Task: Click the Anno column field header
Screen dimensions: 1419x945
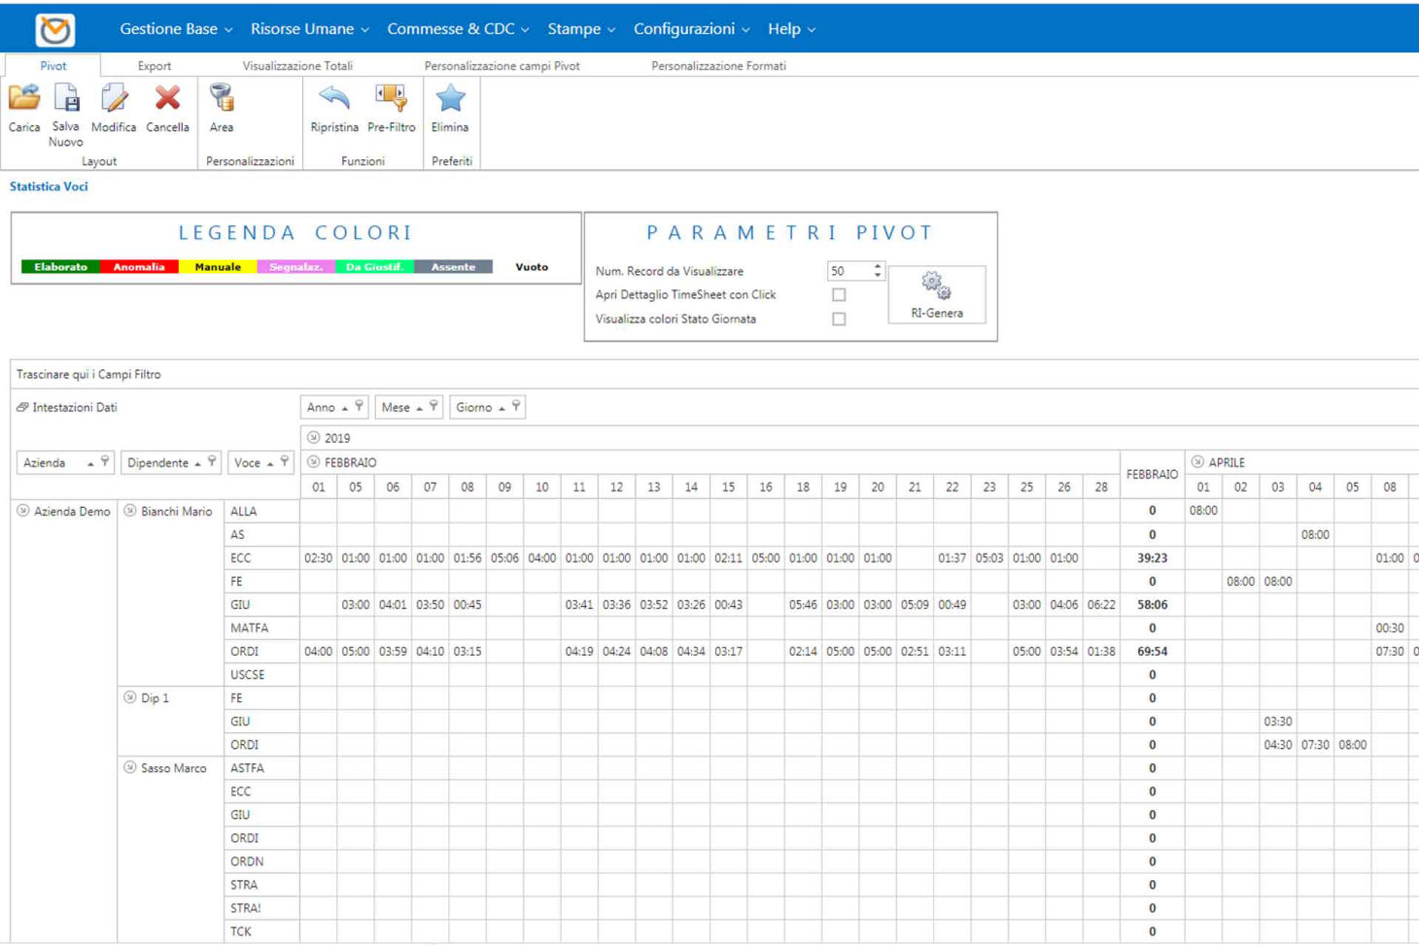Action: (x=333, y=407)
